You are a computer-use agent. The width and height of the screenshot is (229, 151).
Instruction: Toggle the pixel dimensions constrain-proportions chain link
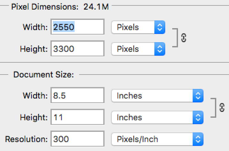(183, 38)
